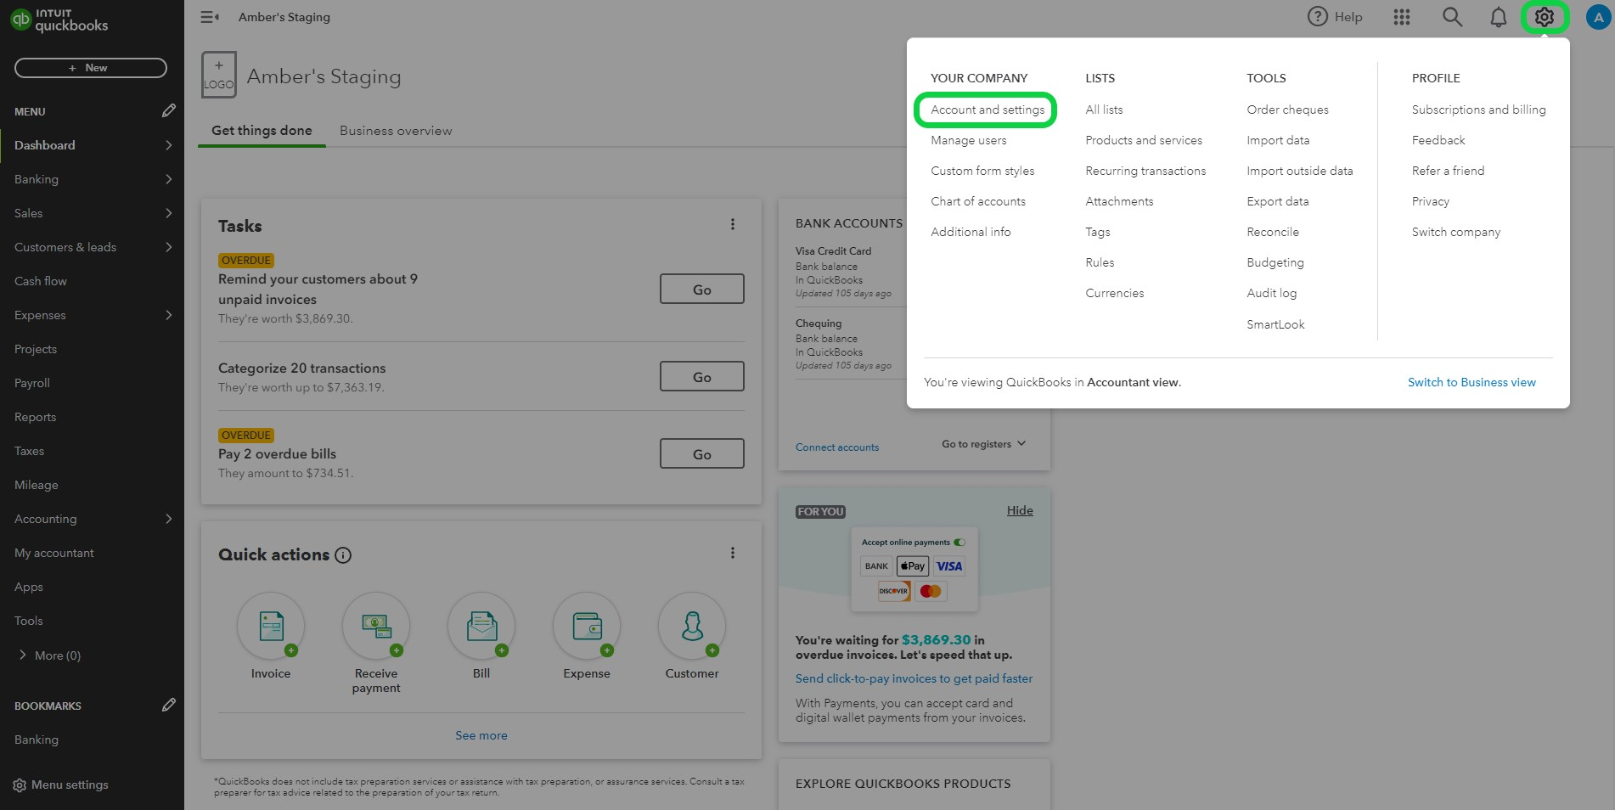This screenshot has width=1615, height=810.
Task: Open the apps grid icon
Action: click(1402, 17)
